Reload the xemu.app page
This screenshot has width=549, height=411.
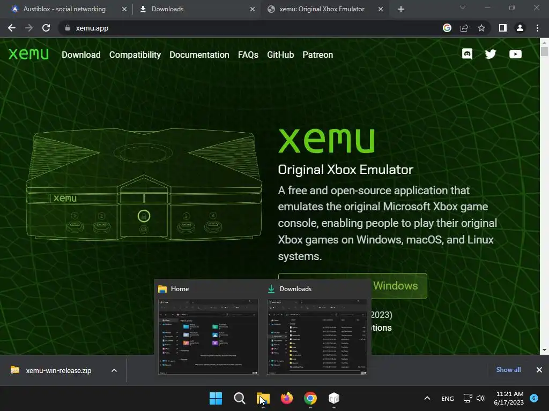[46, 28]
